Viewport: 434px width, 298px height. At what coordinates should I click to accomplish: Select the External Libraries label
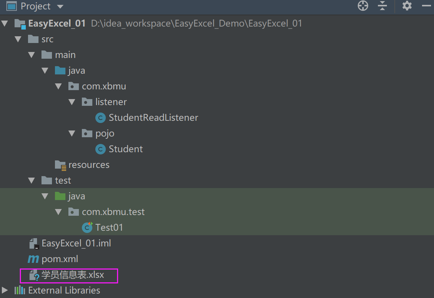pos(64,290)
